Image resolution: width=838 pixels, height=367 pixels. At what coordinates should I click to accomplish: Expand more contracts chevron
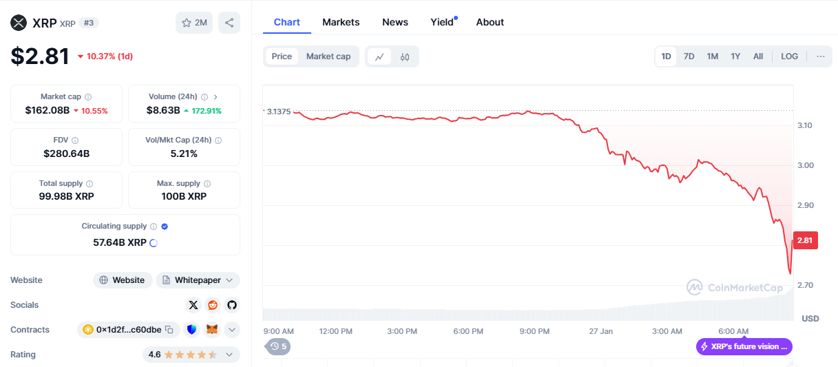pos(232,330)
